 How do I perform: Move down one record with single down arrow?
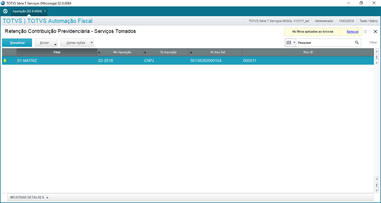(377, 179)
